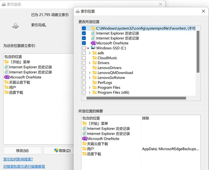Select 用户 text in 索引选项 window list
Viewport: 209px width, 170px height.
(x=13, y=87)
